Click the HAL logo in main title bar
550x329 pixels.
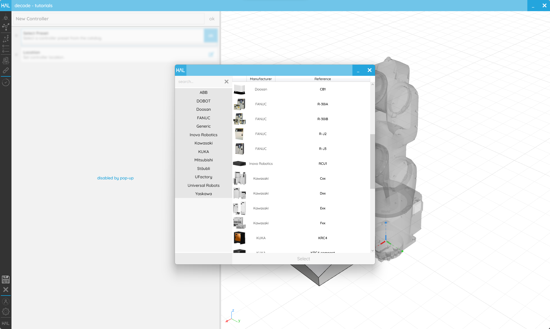click(6, 5)
